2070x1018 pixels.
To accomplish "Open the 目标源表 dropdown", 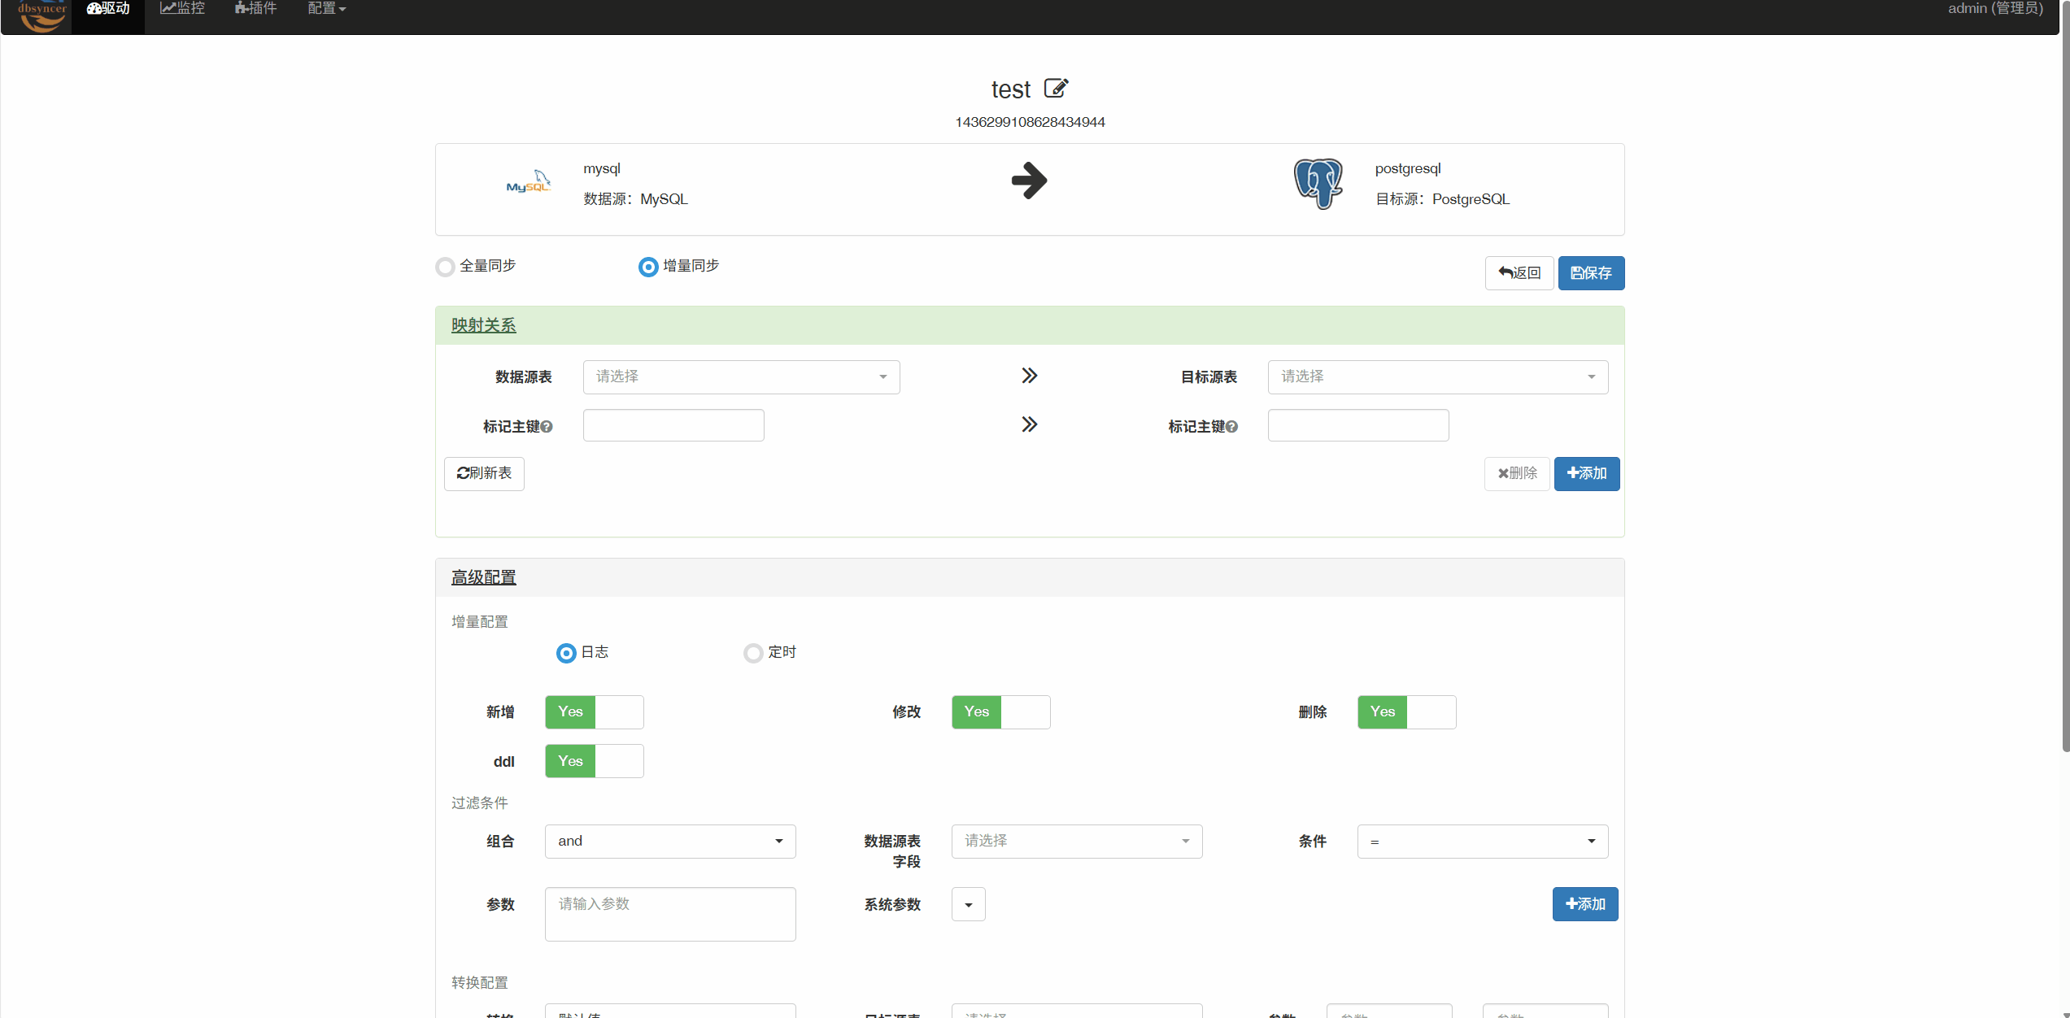I will pos(1437,377).
